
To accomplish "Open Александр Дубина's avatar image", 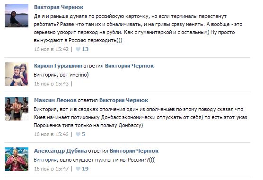I will (17, 159).
